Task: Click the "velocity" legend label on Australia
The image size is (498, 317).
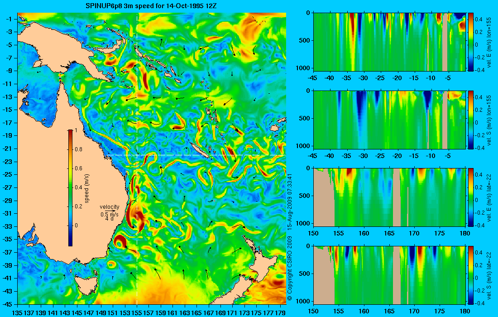Action: click(x=110, y=207)
